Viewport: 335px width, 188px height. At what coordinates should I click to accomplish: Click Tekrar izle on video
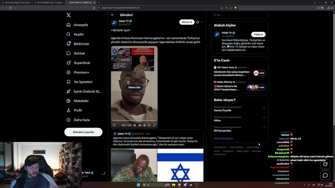(x=134, y=87)
